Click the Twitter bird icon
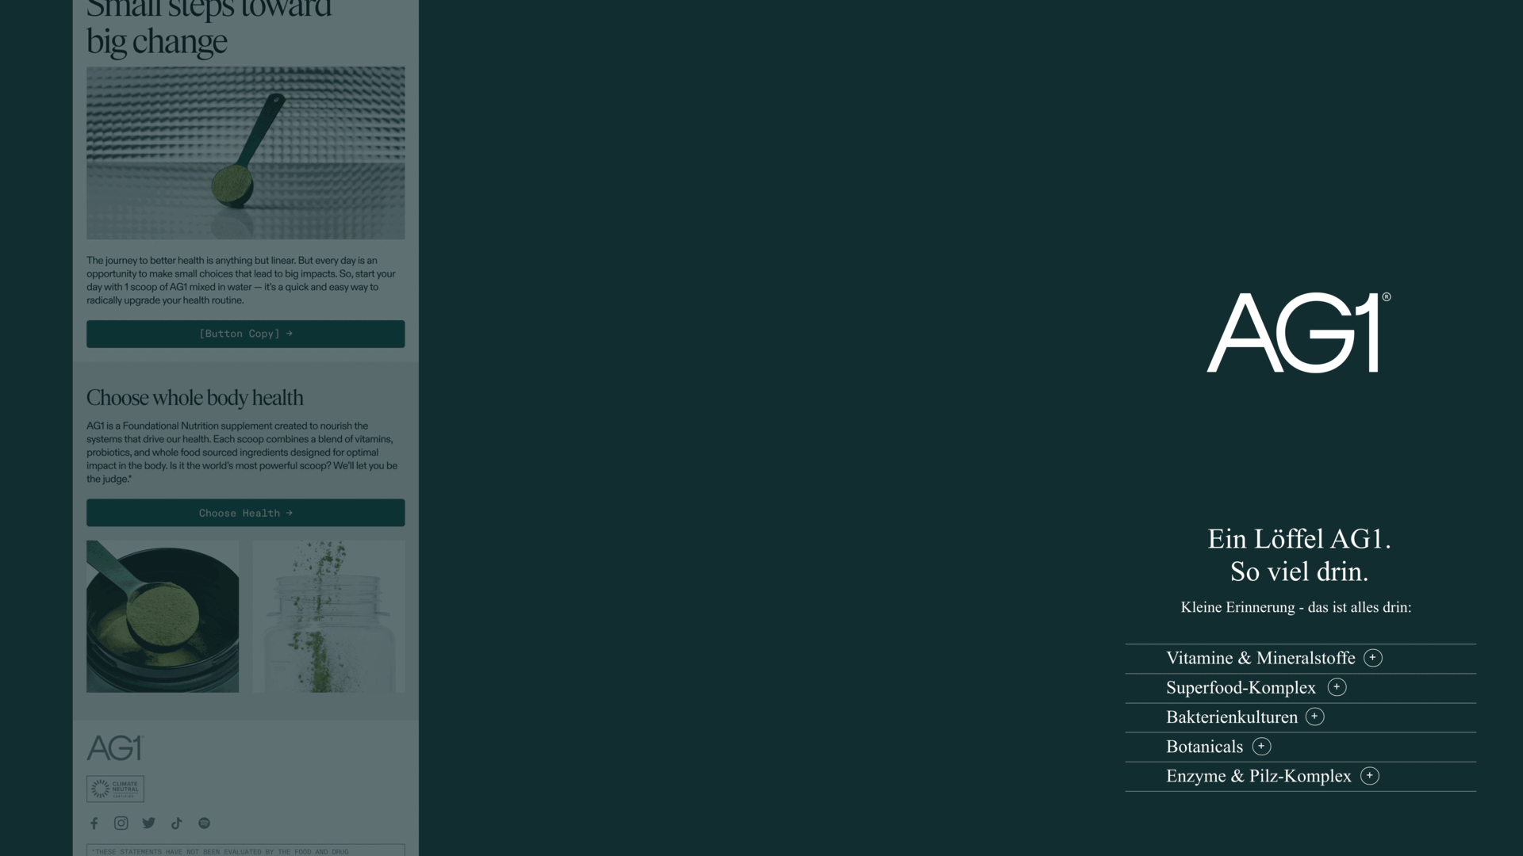This screenshot has height=856, width=1523. click(x=149, y=824)
